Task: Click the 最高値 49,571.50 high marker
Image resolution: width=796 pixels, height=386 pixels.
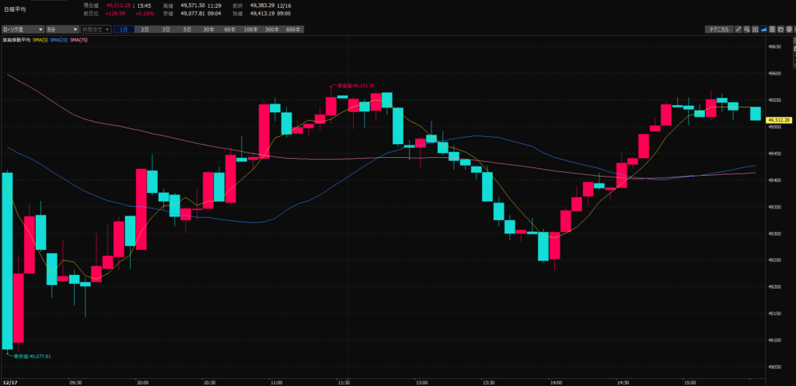Action: coord(354,86)
